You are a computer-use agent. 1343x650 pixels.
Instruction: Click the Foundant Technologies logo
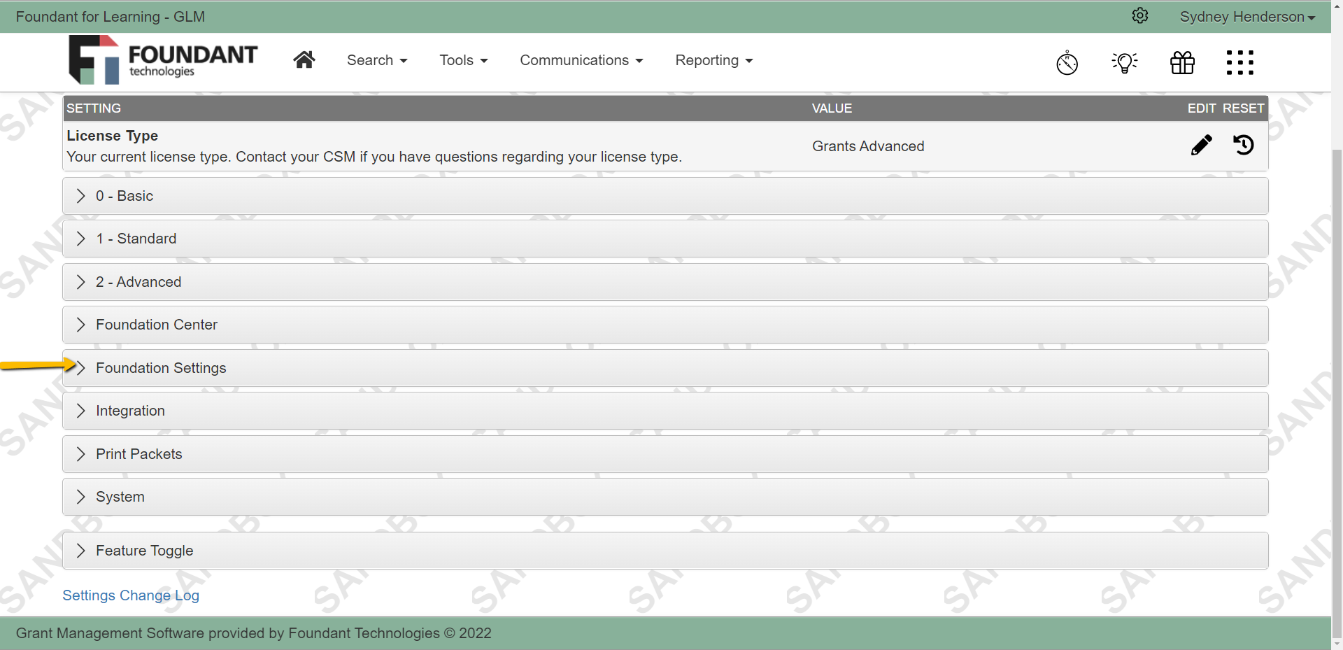163,59
